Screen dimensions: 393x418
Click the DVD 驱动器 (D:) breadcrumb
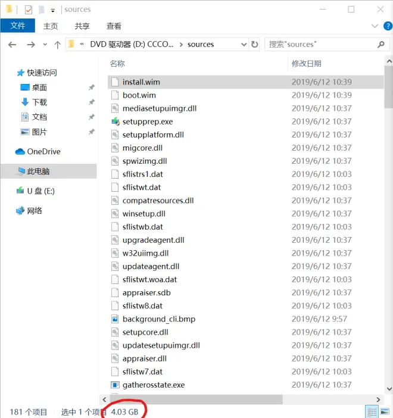pos(132,44)
